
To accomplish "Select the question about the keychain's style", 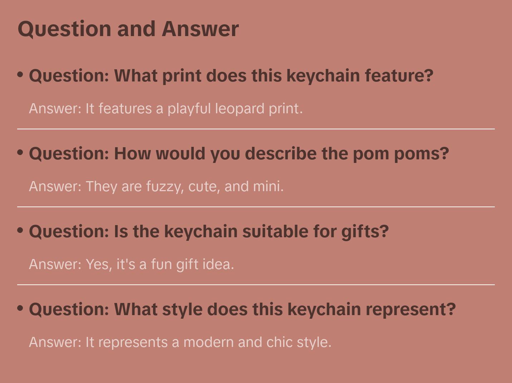I will point(242,309).
